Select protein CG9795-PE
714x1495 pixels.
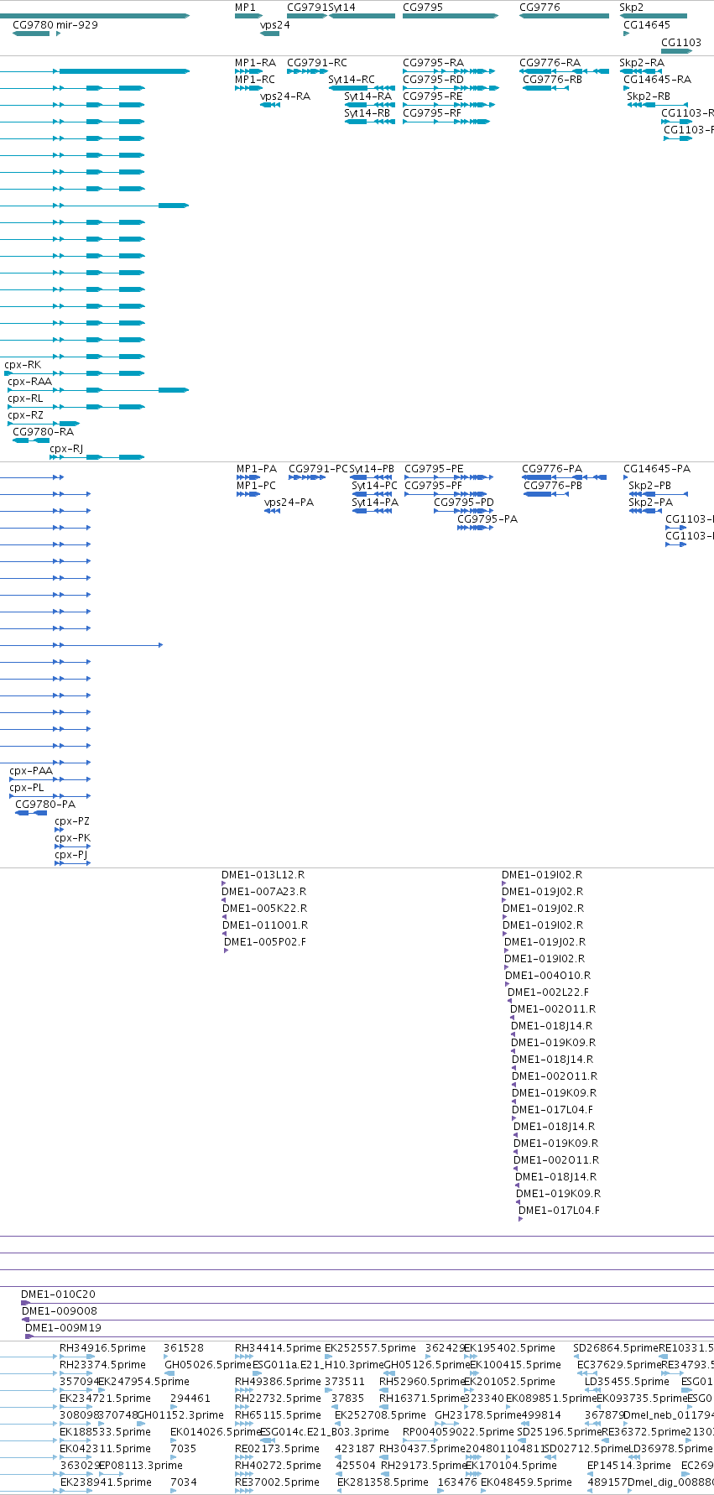434,469
